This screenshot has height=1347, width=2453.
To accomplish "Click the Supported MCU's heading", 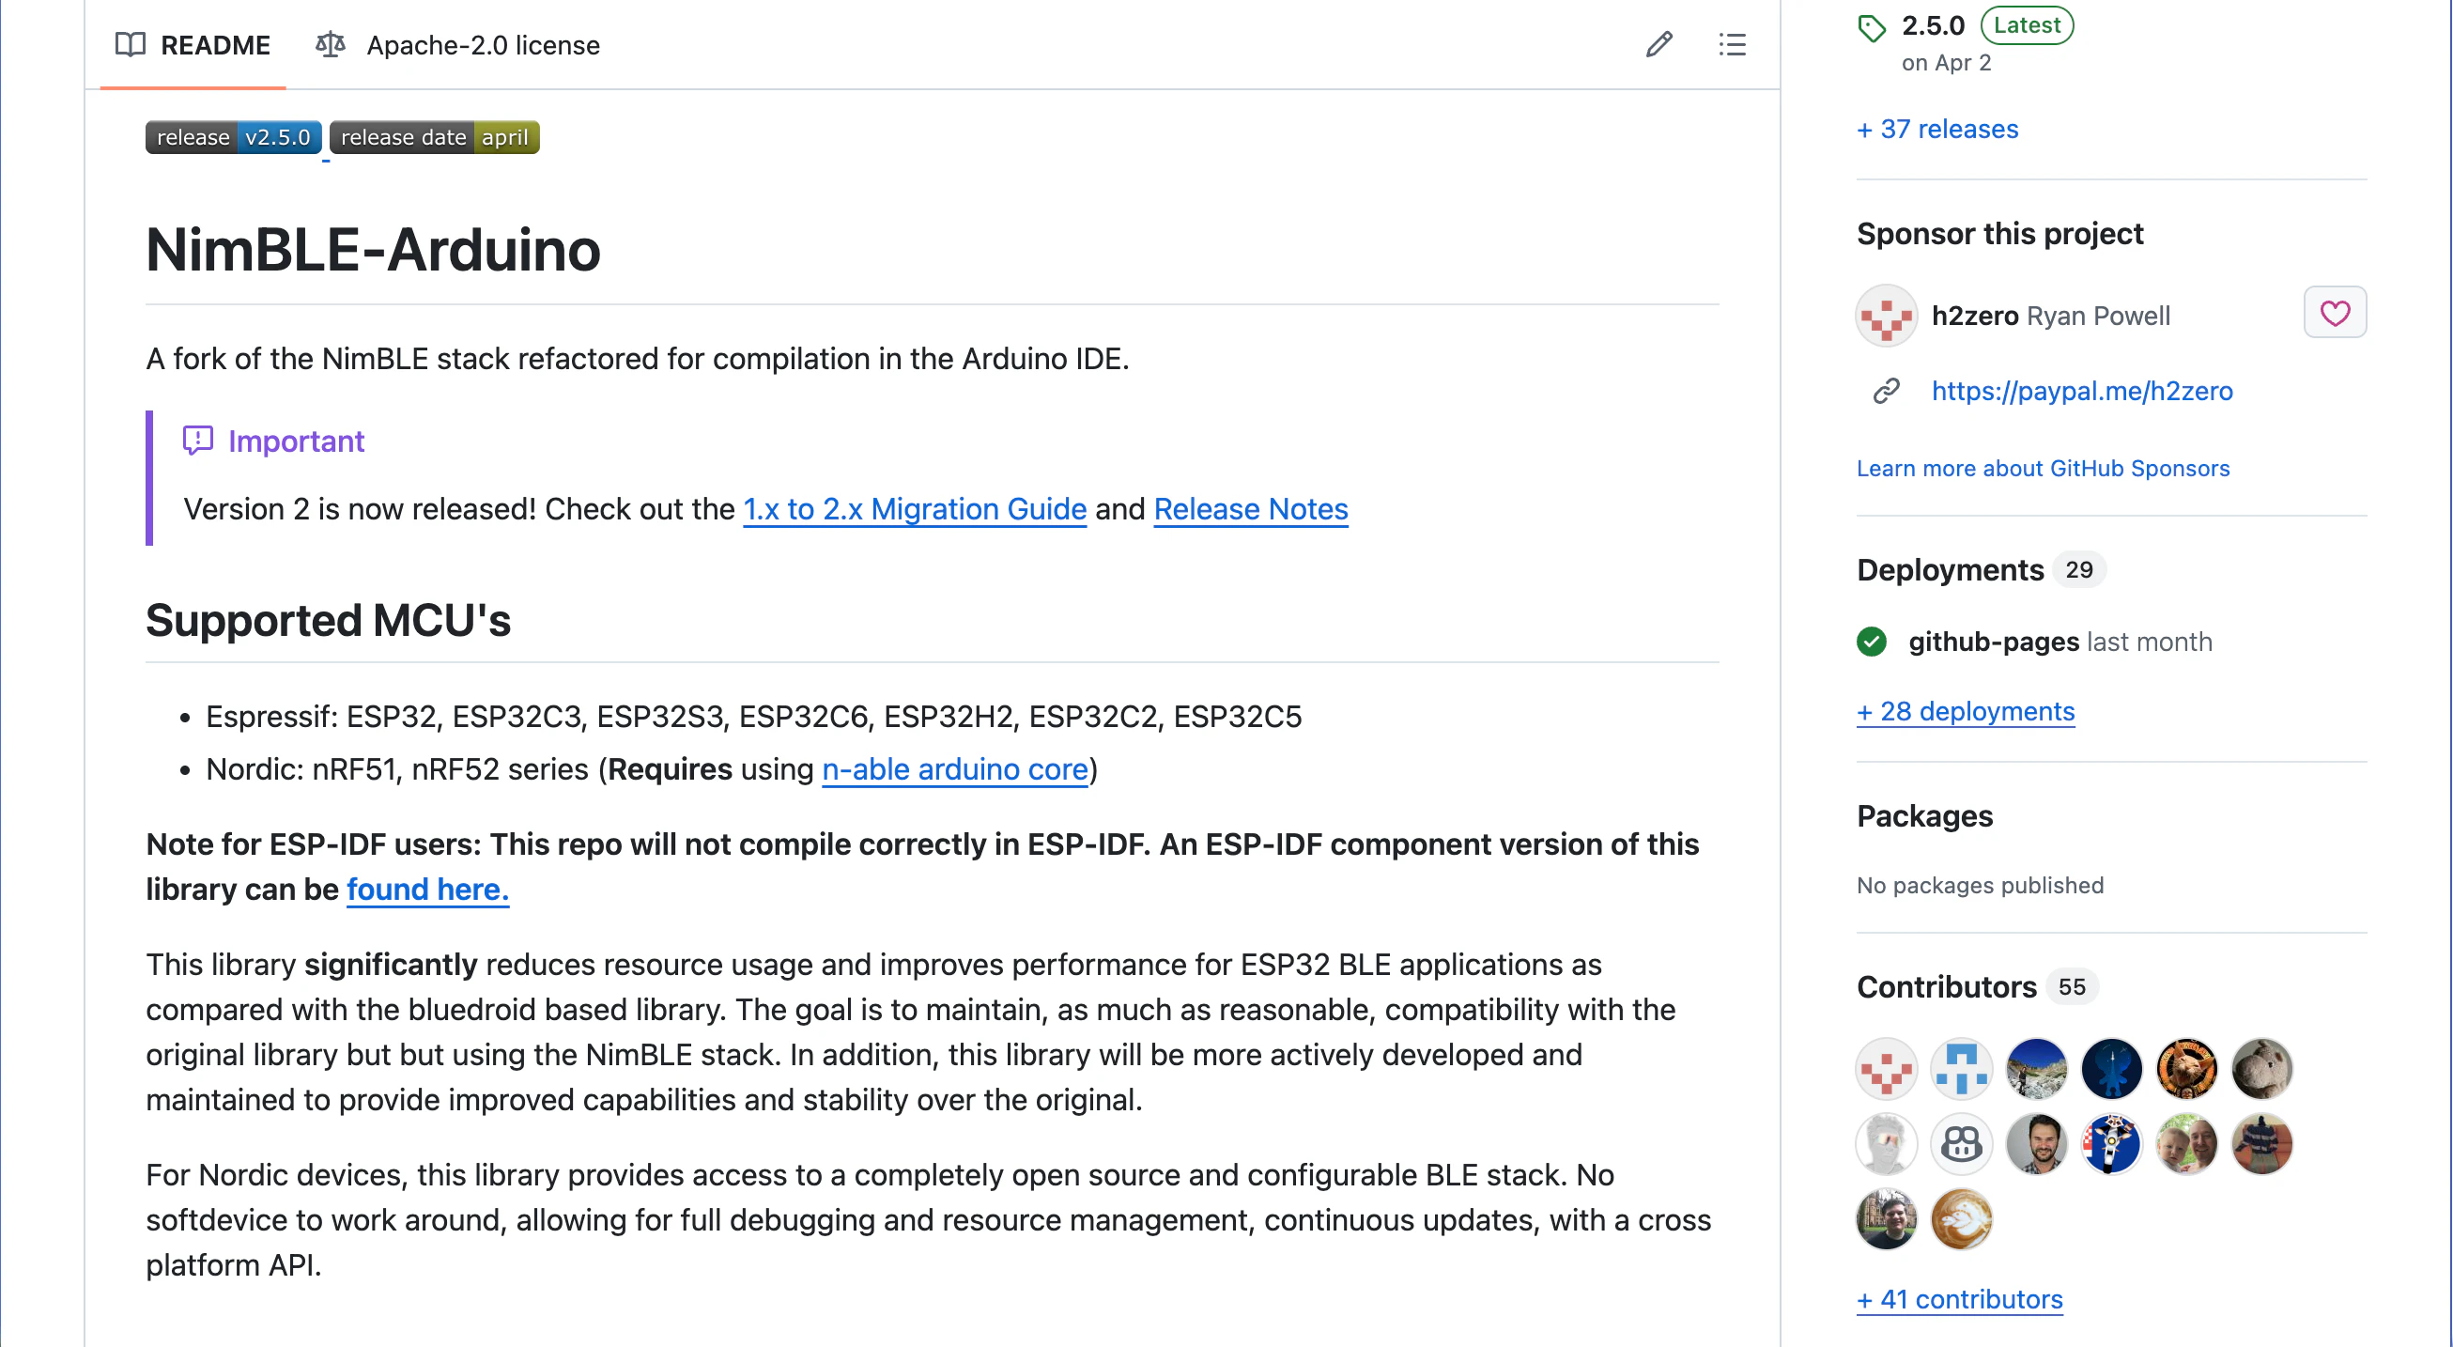I will tap(329, 620).
